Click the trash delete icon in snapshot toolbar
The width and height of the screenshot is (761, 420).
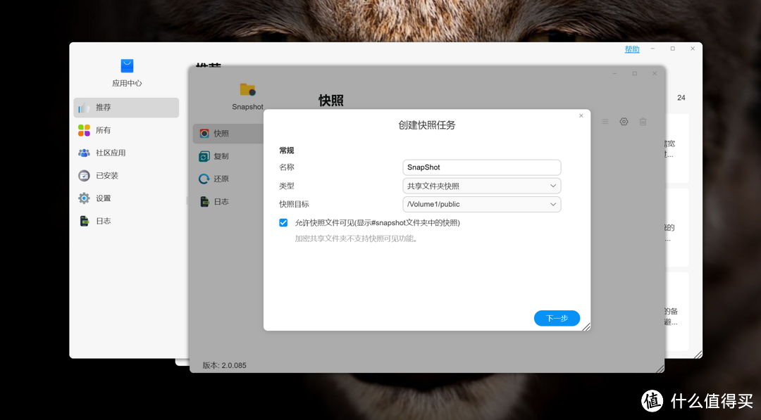643,121
